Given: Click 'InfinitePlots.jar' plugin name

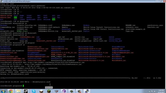Looking at the screenshot, I should (x=59, y=49).
